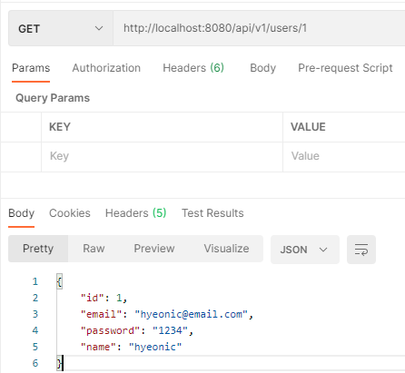Select the Params tab
This screenshot has width=405, height=373.
[31, 68]
